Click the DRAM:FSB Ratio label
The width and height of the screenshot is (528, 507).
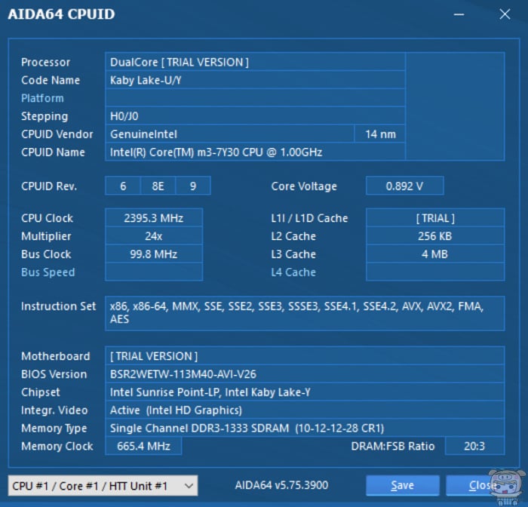[393, 446]
